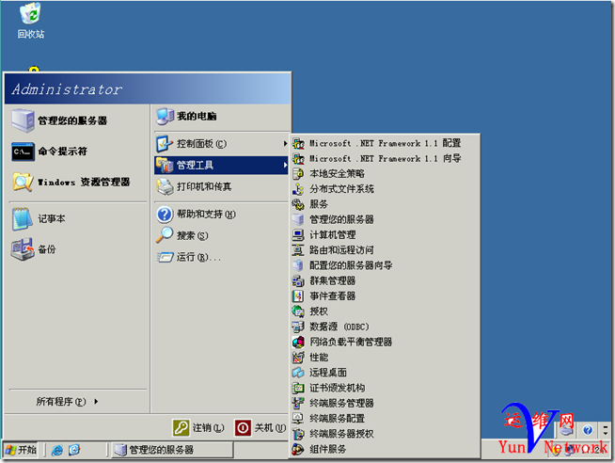
Task: Click the 计算机管理 icon
Action: pos(298,234)
